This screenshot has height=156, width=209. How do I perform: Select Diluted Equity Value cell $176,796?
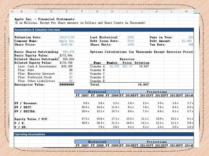pyautogui.click(x=66, y=63)
